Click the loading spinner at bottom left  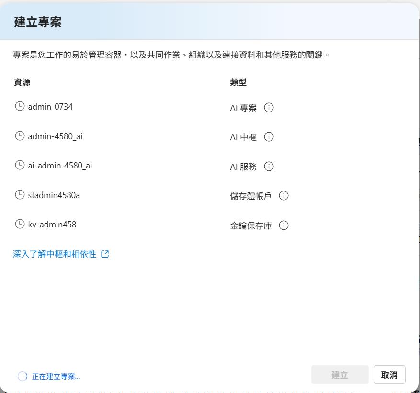[x=23, y=376]
